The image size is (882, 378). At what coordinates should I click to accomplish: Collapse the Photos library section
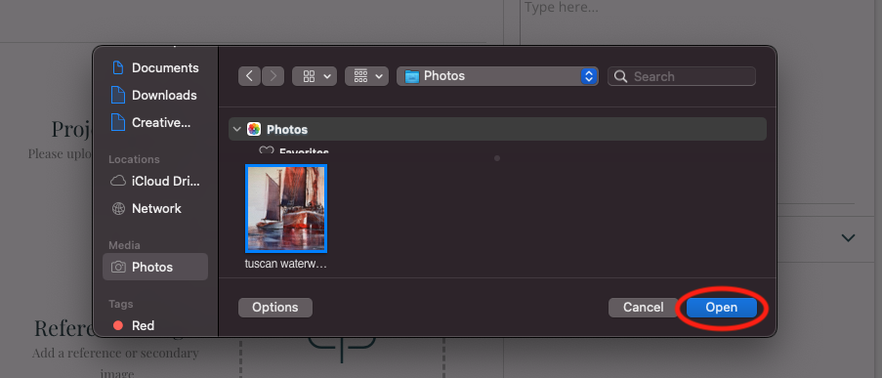point(236,129)
